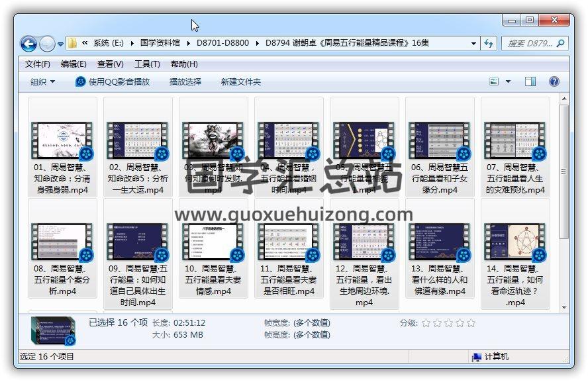Click the Refresh button beside address bar
588x382 pixels.
point(488,44)
